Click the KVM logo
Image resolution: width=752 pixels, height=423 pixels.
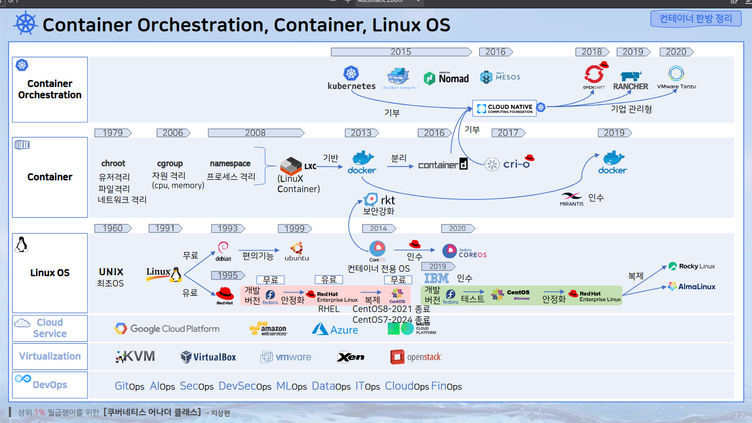(x=135, y=357)
